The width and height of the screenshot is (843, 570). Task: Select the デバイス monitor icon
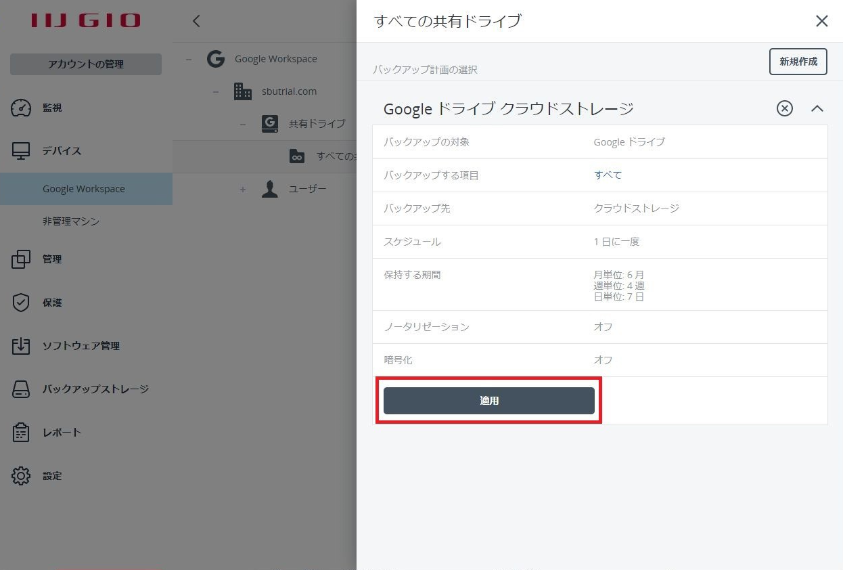[x=21, y=151]
